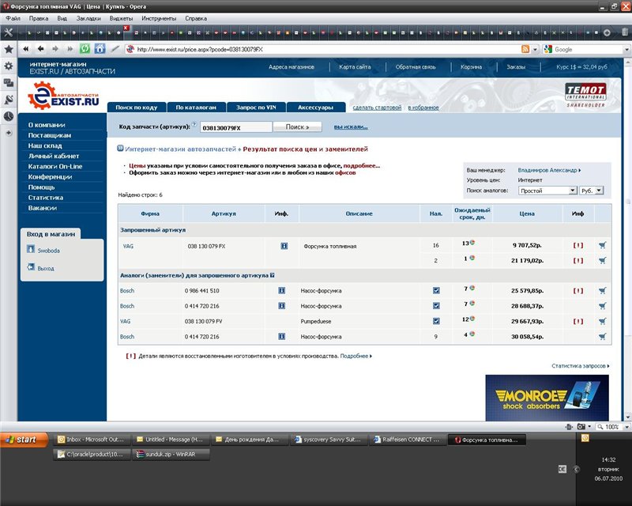Image resolution: width=632 pixels, height=506 pixels.
Task: Click the info icon for Форсунка топливная
Action: click(284, 246)
